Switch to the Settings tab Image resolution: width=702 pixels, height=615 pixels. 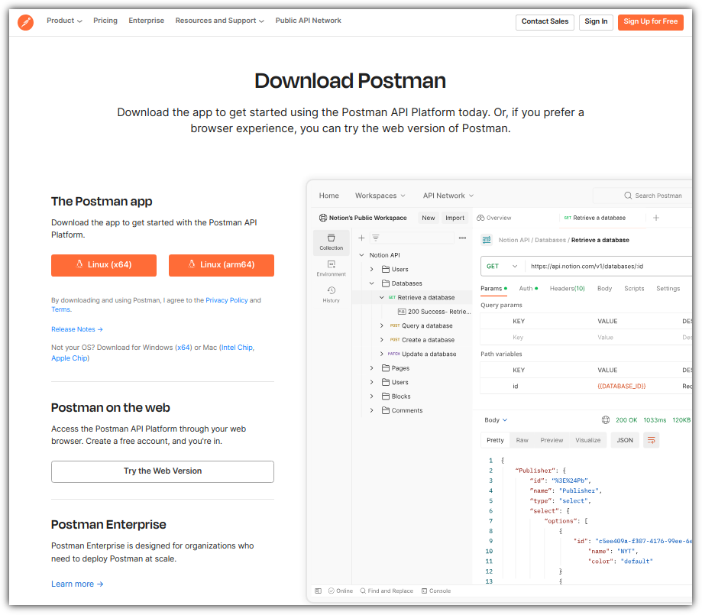click(x=668, y=289)
